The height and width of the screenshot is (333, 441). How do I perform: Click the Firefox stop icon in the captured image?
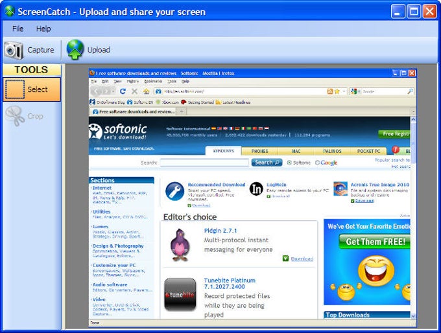pyautogui.click(x=134, y=91)
